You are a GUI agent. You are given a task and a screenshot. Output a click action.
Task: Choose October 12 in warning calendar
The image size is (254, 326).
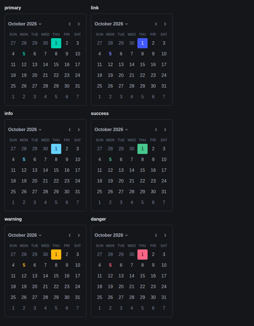tap(24, 276)
